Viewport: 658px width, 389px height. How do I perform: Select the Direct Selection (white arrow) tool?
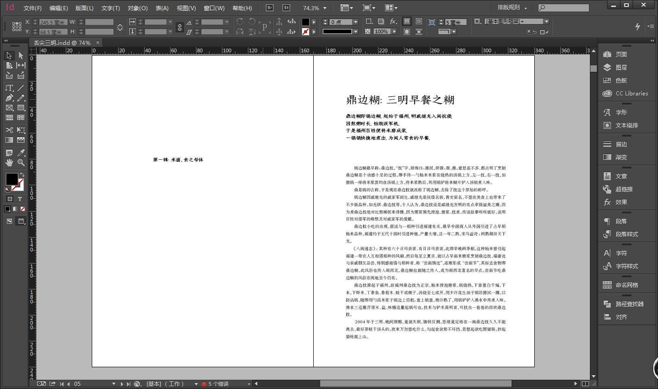click(x=21, y=56)
